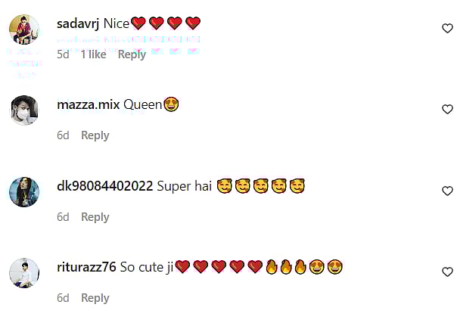Screen dimensions: 457x326
Task: Open the sadavrj username link
Action: tap(78, 24)
